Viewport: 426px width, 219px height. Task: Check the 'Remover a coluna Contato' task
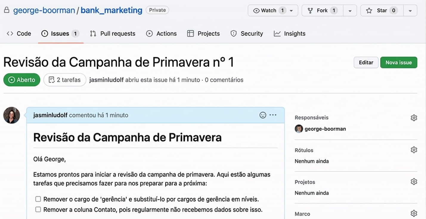click(38, 209)
